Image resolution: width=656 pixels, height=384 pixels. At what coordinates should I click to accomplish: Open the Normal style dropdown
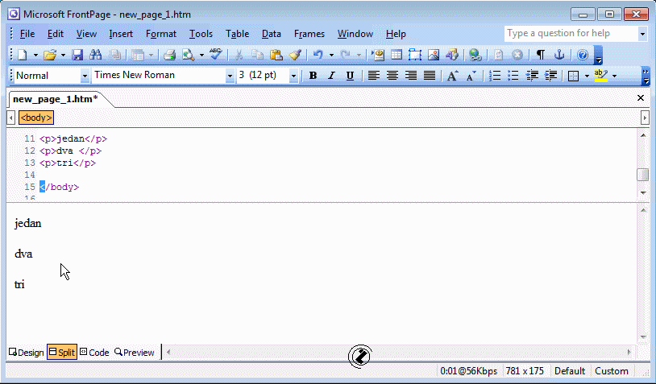tap(85, 76)
